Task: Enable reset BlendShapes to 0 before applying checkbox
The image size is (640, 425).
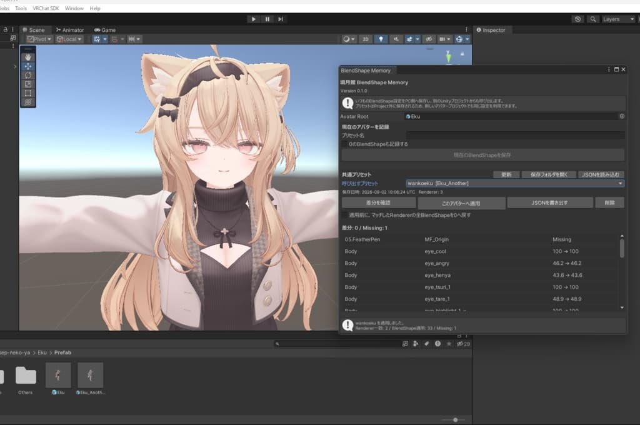Action: pyautogui.click(x=344, y=215)
